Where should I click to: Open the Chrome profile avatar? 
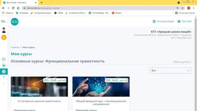[x=189, y=8]
